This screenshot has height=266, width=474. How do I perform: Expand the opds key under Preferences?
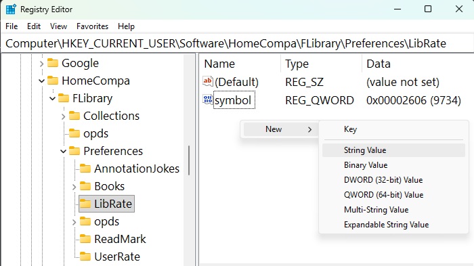click(x=74, y=222)
